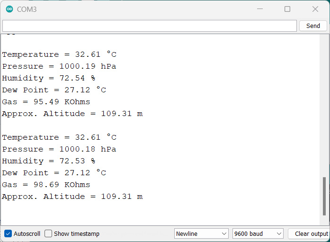The width and height of the screenshot is (330, 242).
Task: Click the empty scrollbar track above the thumb
Action: (x=324, y=104)
